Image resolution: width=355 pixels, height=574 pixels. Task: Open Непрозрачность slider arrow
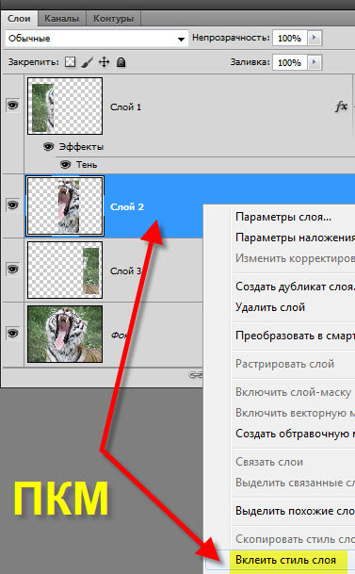315,38
